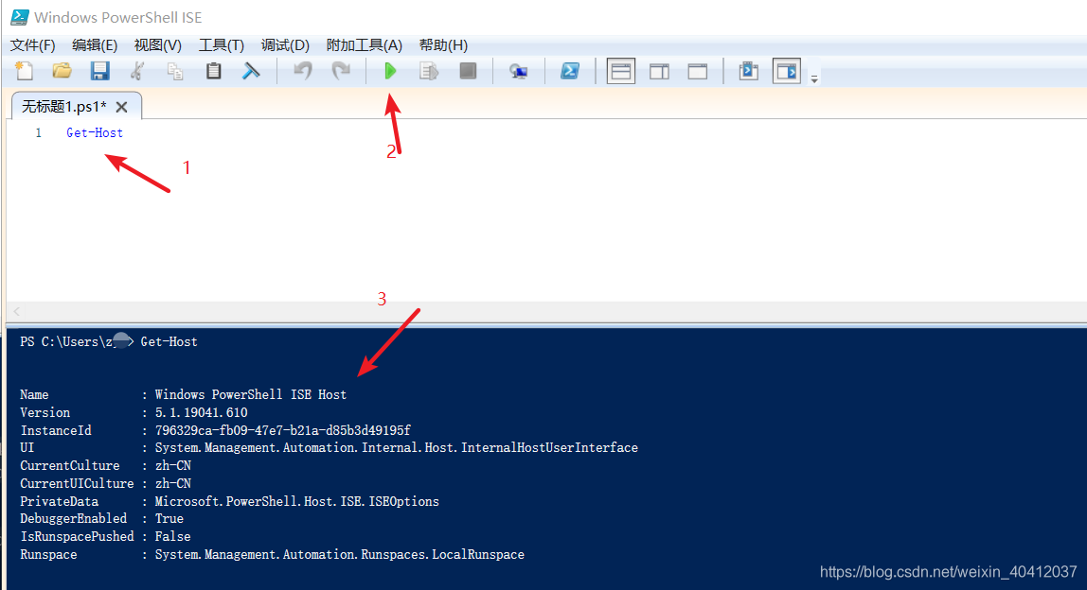
Task: Show the script pane on the right layout
Action: 659,71
